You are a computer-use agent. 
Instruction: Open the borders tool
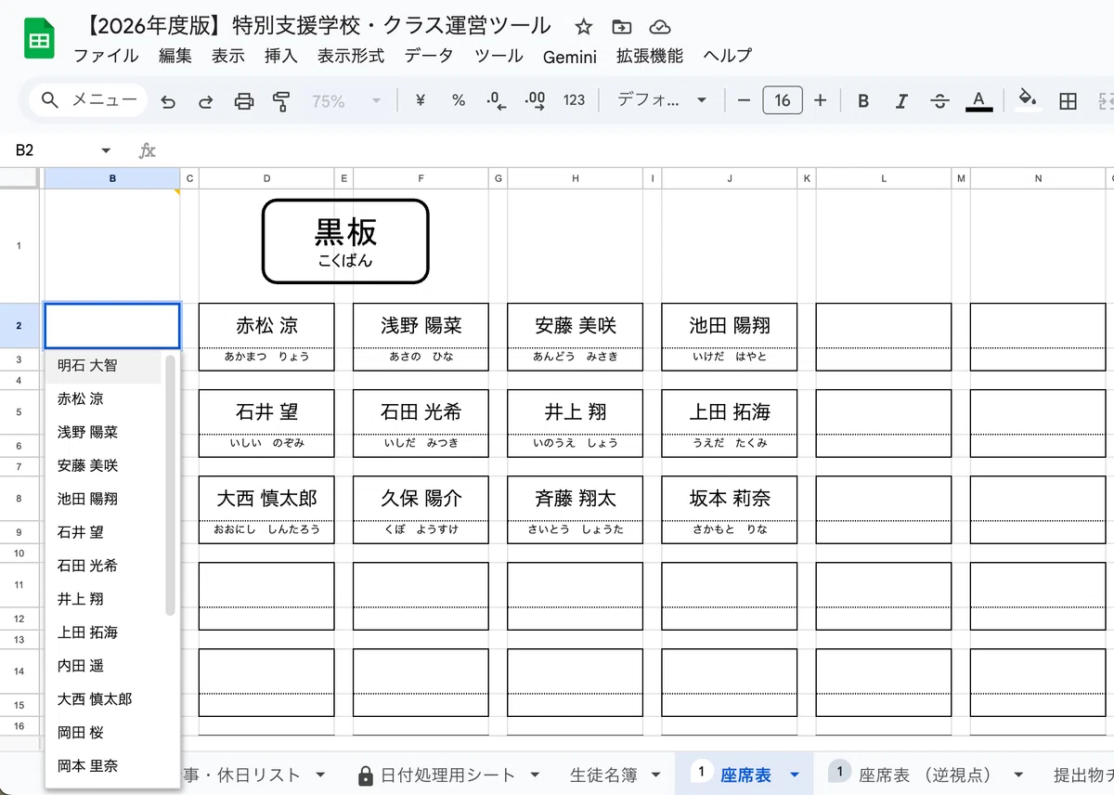point(1068,101)
